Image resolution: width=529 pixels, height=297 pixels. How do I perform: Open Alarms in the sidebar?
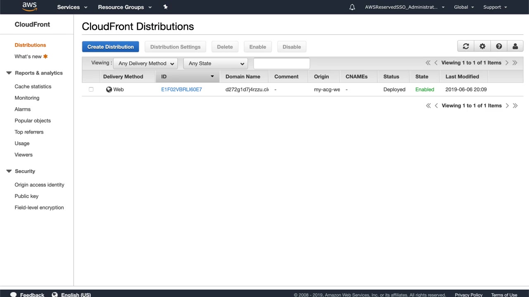click(x=22, y=109)
